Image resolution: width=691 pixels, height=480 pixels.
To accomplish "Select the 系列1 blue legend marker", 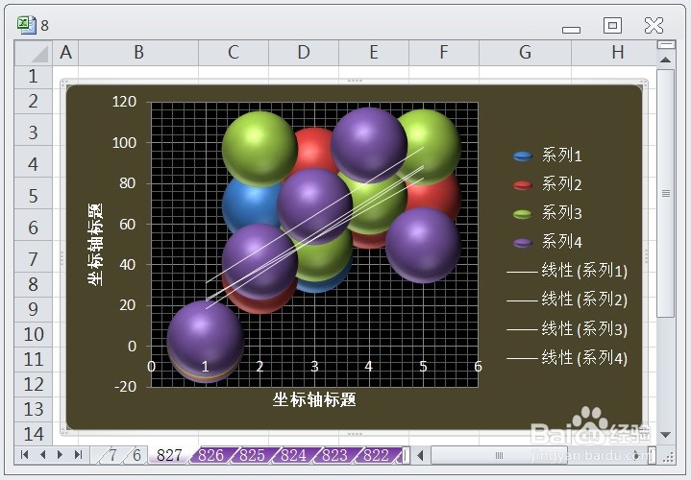I will click(523, 156).
